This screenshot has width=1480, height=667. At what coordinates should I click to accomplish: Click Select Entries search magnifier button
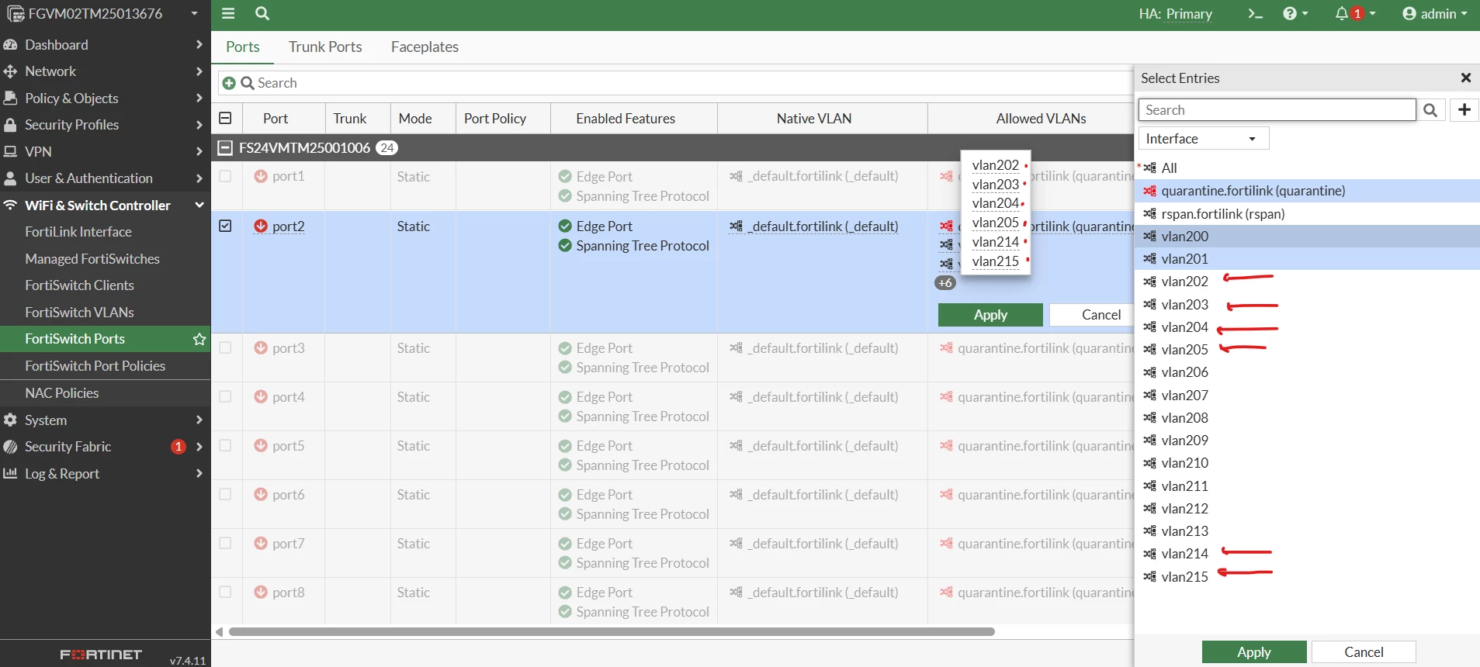click(x=1430, y=110)
